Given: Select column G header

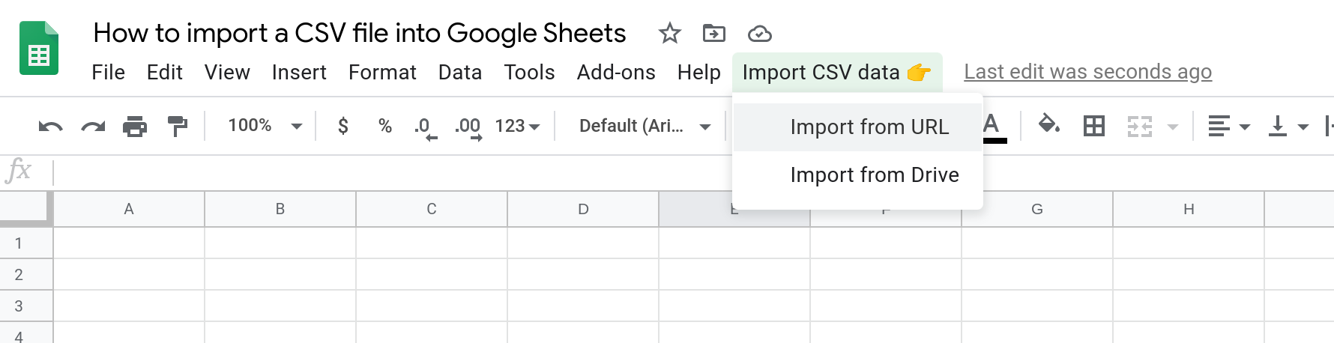Looking at the screenshot, I should click(1037, 209).
